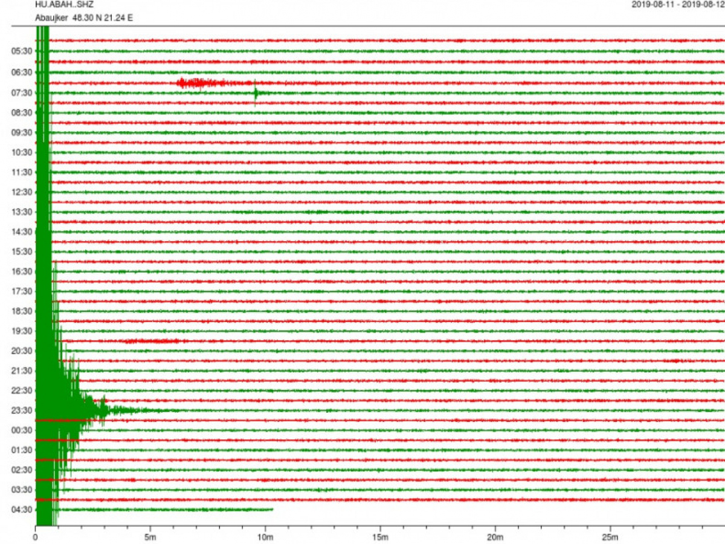The width and height of the screenshot is (725, 544).
Task: Select the 05:30 time label
Action: (22, 52)
